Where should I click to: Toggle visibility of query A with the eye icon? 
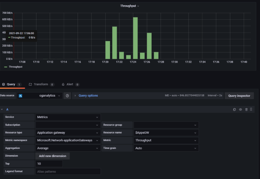[x=240, y=110]
